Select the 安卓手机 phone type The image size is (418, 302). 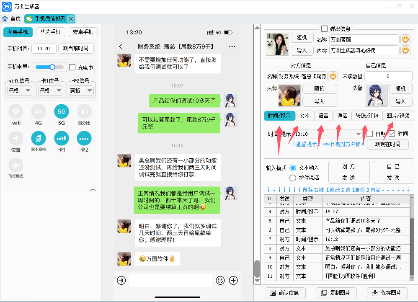click(83, 32)
